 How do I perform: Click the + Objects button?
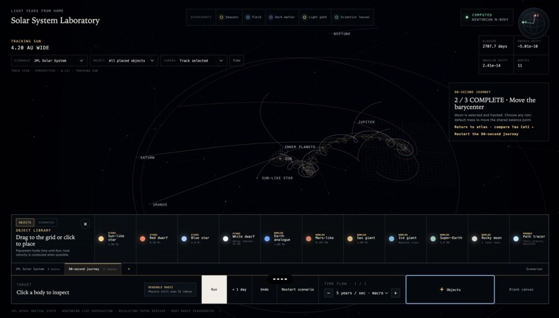[x=450, y=290]
